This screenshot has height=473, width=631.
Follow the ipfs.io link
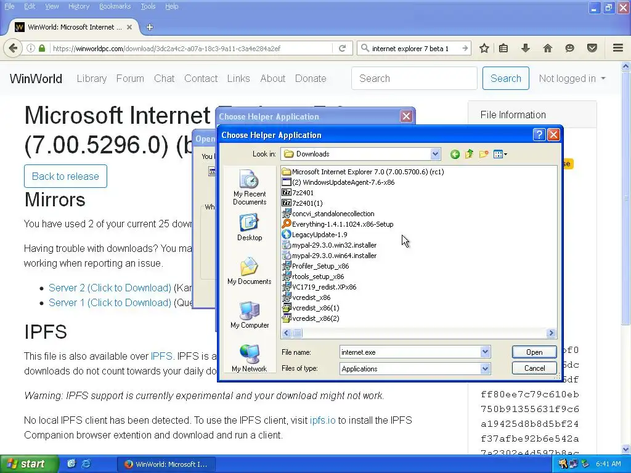(x=322, y=420)
